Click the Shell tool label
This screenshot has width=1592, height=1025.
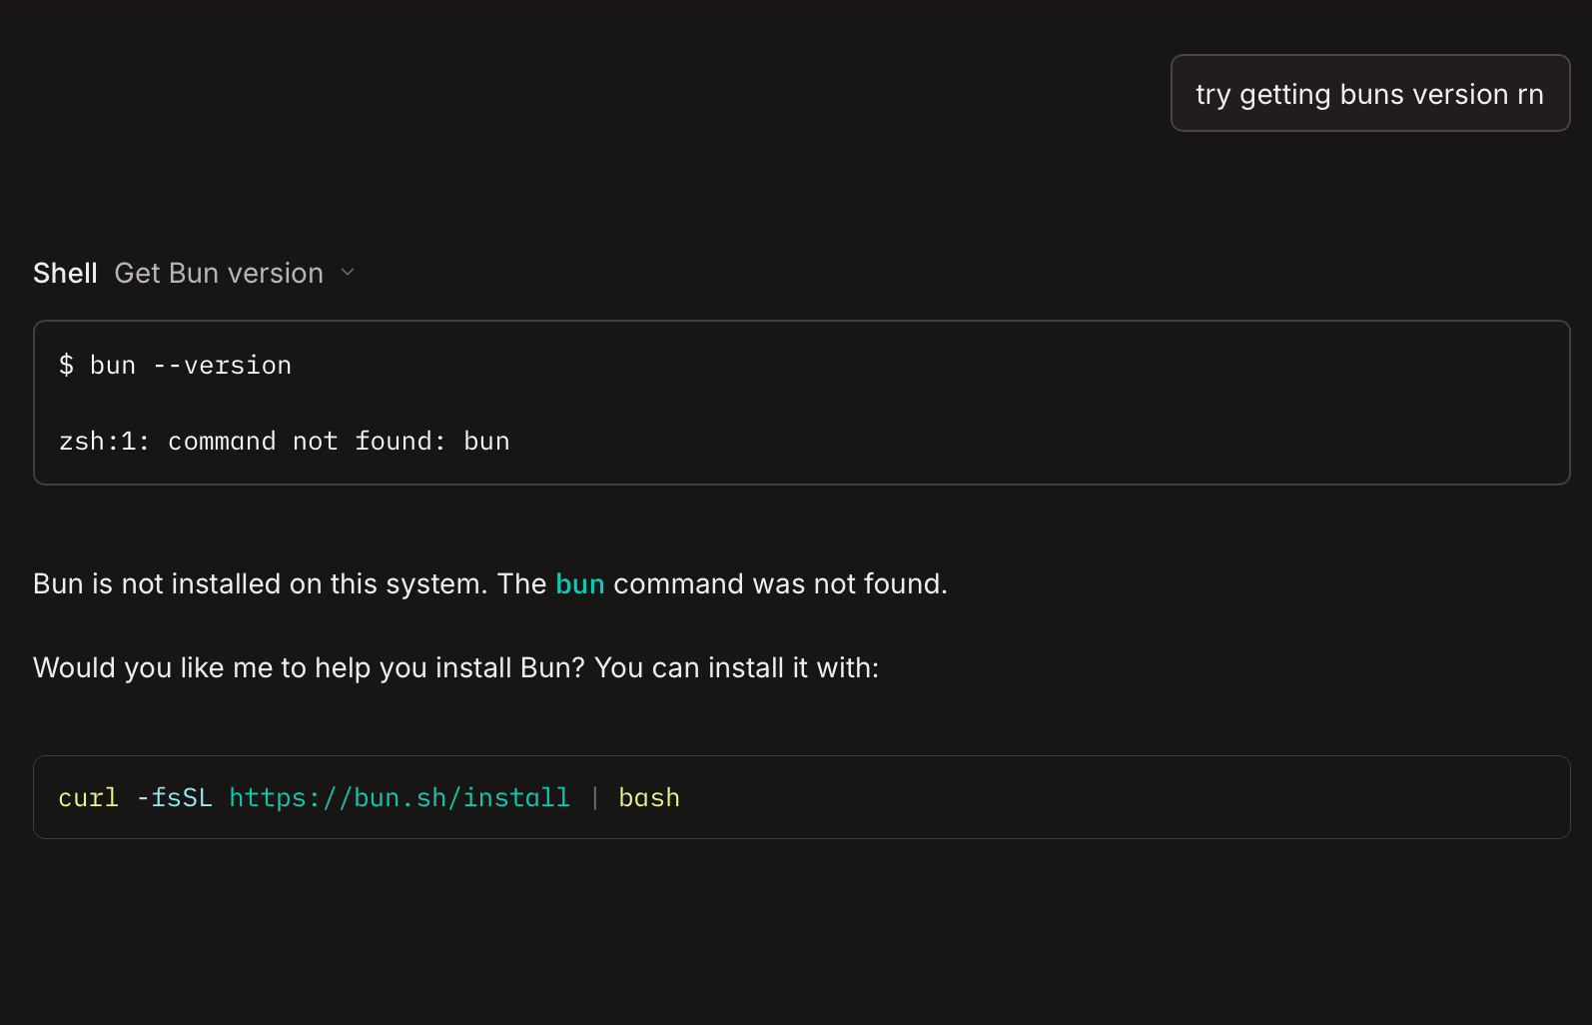(65, 273)
